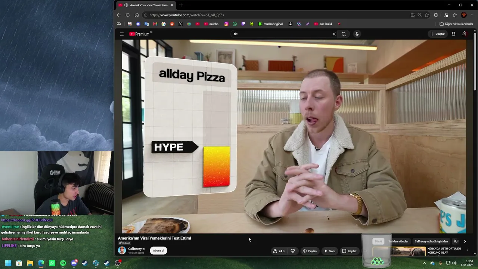Open the 'poe build' bookmark

click(x=323, y=24)
